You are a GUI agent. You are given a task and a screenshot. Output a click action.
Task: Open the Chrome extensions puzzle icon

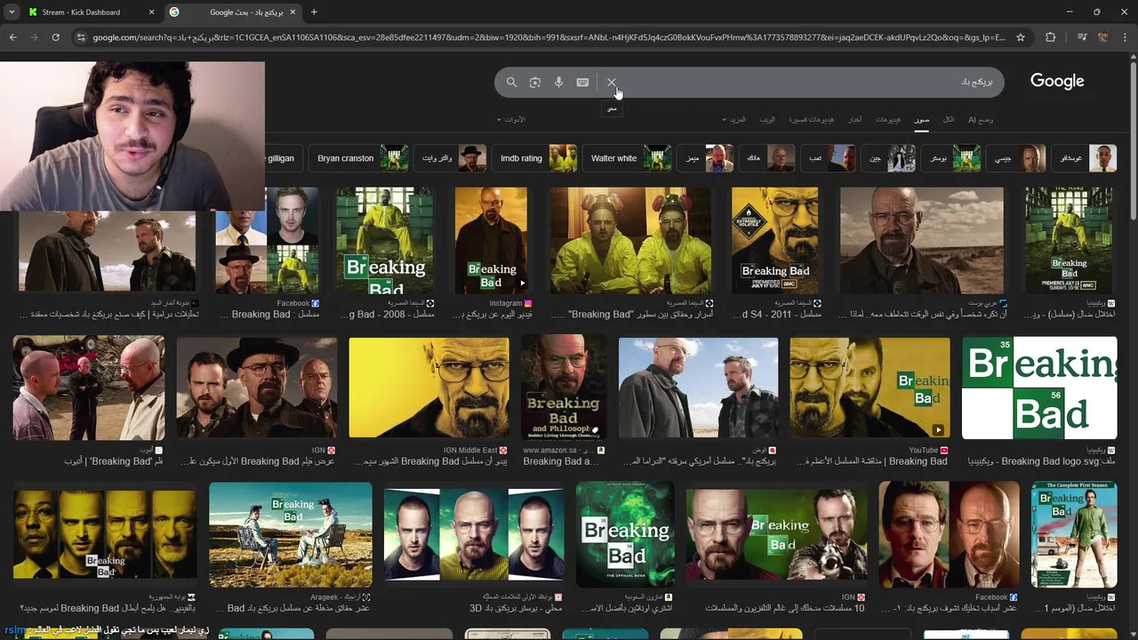pos(1051,37)
